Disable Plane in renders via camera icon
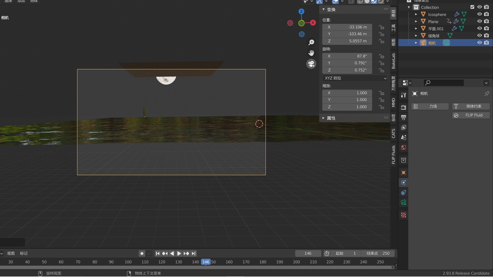 click(x=486, y=21)
